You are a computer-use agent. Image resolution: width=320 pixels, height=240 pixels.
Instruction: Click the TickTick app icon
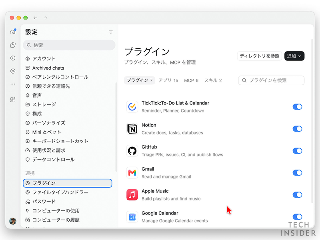point(132,107)
